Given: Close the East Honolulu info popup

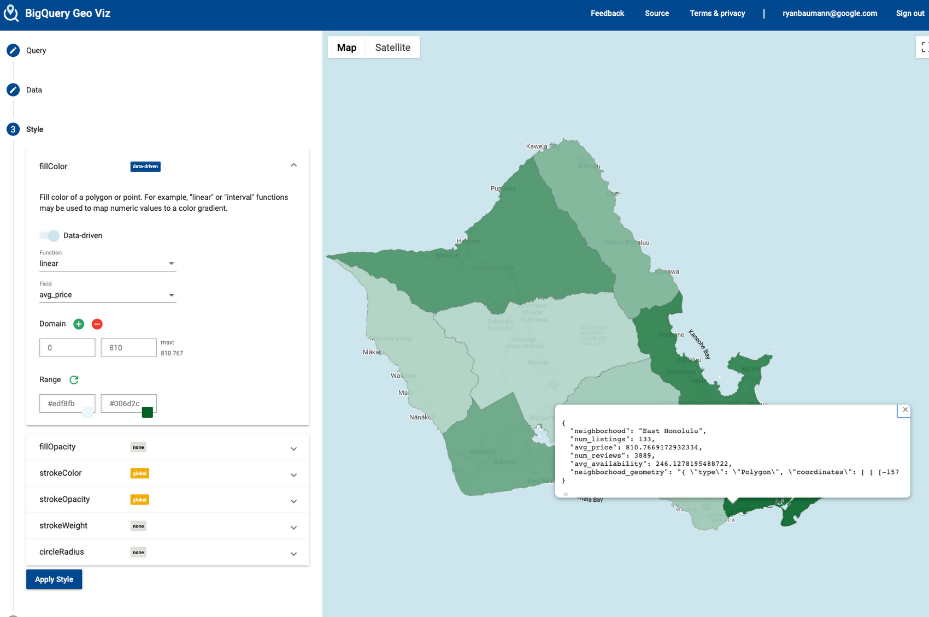Looking at the screenshot, I should point(905,410).
